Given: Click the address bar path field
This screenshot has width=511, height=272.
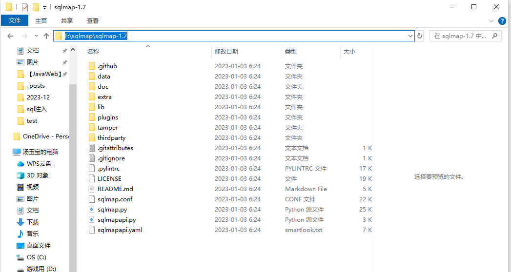Looking at the screenshot, I should (x=234, y=36).
